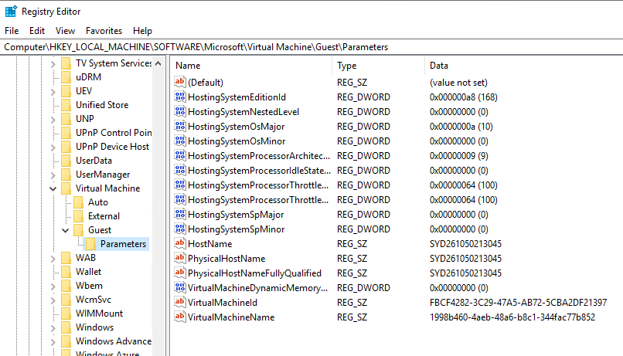Click the icon next to VirtualMachineName
623x356 pixels.
(x=180, y=317)
